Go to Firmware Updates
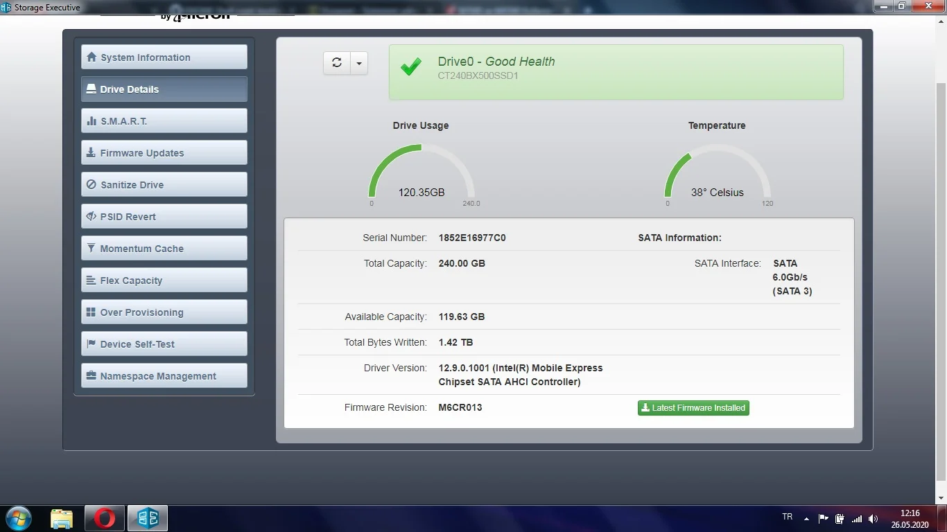This screenshot has width=947, height=532. pos(164,153)
